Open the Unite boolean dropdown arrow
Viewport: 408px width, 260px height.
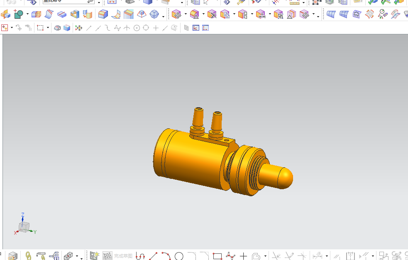(x=27, y=14)
